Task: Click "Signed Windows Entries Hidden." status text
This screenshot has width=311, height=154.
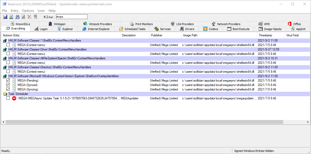Action: coord(254,151)
